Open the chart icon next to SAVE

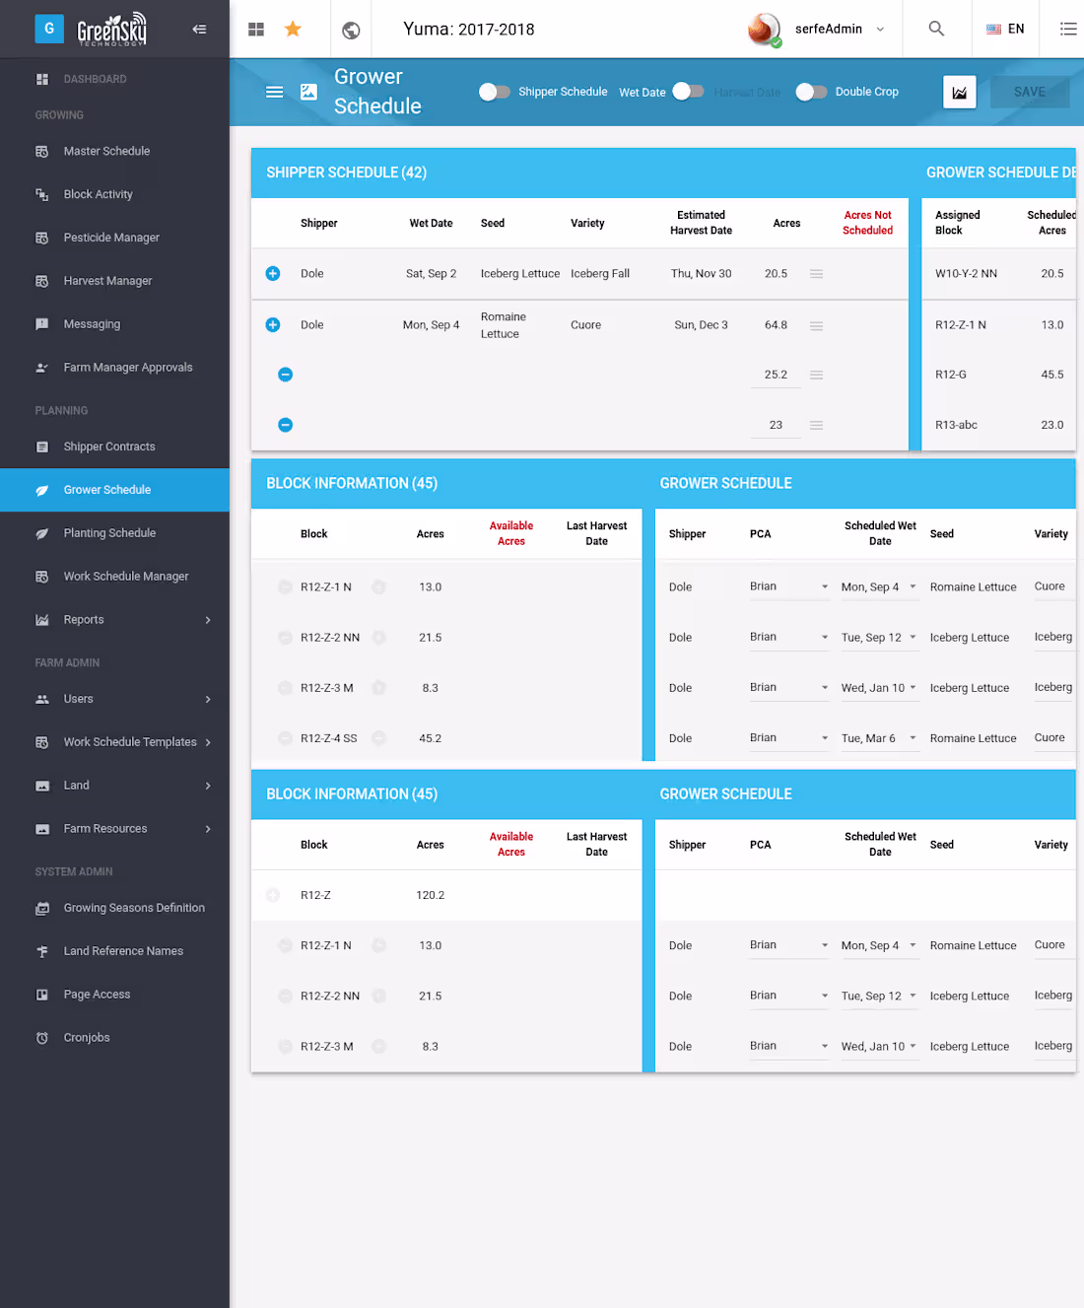coord(960,92)
